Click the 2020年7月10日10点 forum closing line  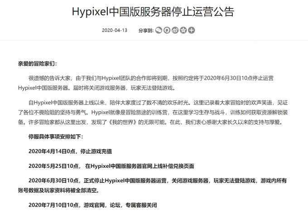[93, 205]
